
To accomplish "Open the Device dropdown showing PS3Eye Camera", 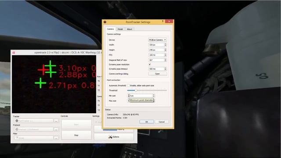I will click(x=157, y=40).
